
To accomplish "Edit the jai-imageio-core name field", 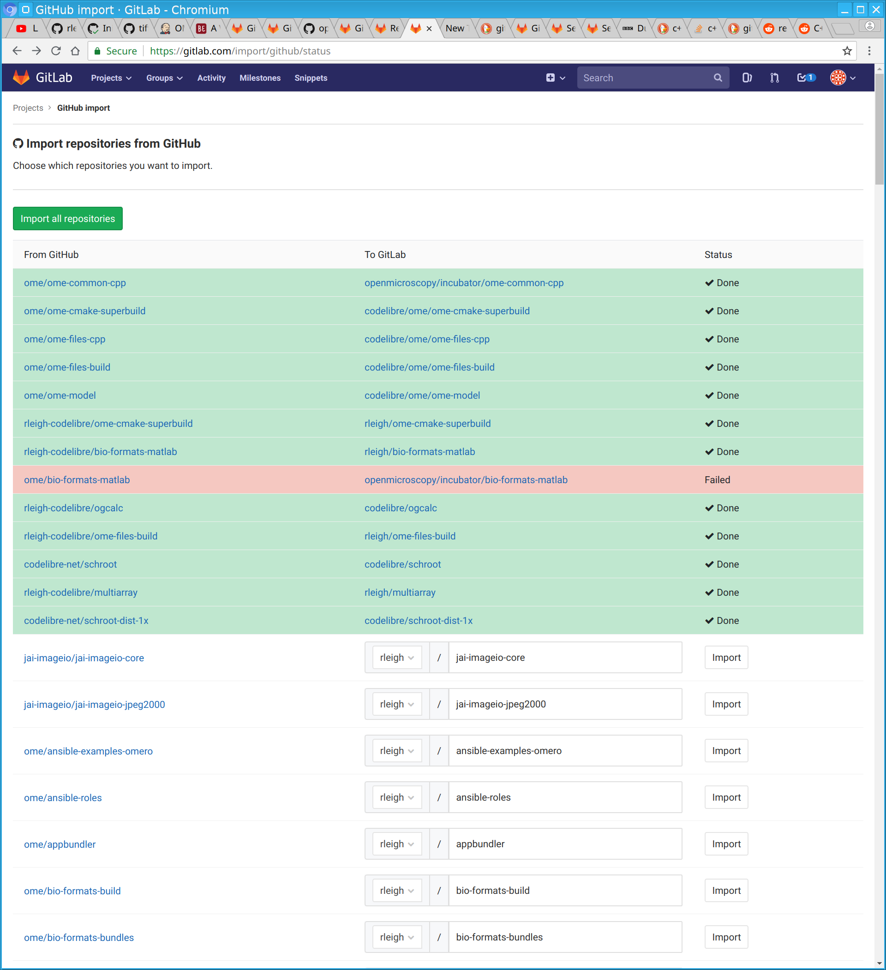I will pyautogui.click(x=565, y=657).
